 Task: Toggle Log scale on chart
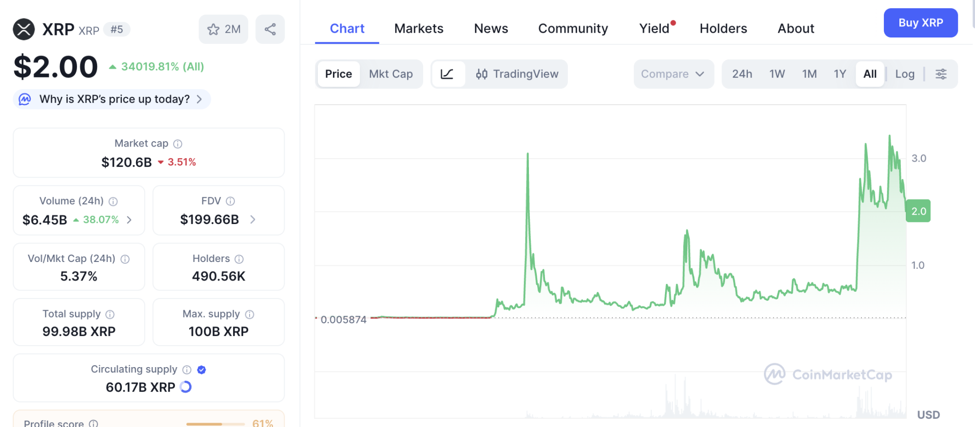click(904, 74)
